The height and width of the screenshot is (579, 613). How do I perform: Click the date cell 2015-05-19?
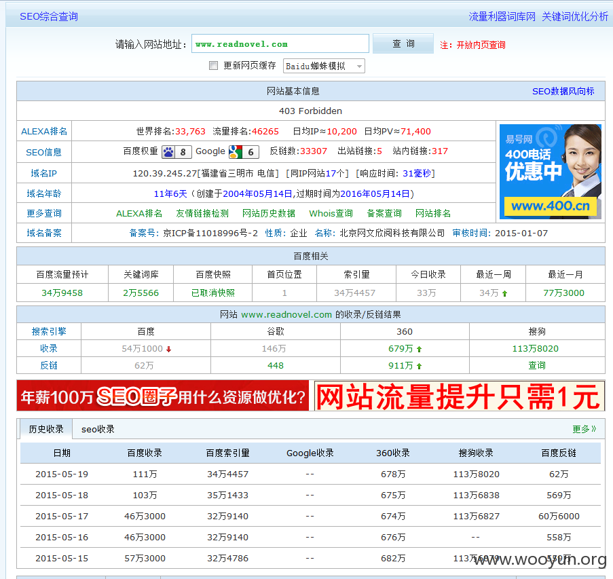tap(62, 474)
